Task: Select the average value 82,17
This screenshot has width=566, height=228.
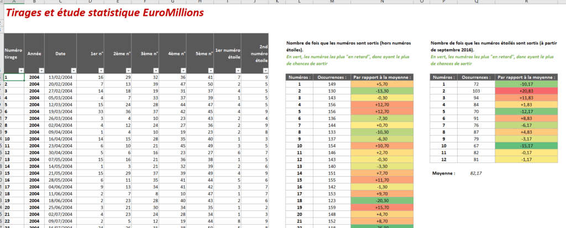Action: pos(476,173)
